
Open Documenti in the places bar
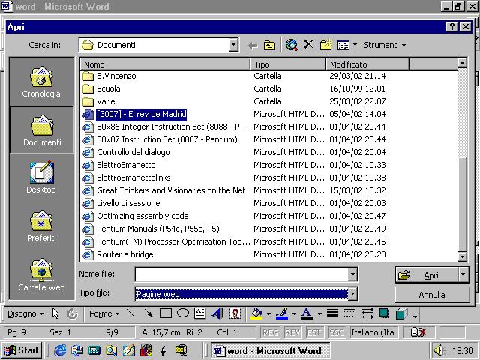[x=42, y=130]
